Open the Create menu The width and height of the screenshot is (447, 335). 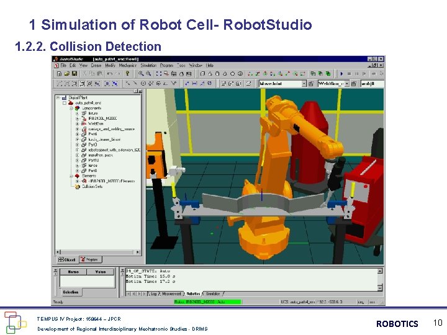[x=96, y=65]
